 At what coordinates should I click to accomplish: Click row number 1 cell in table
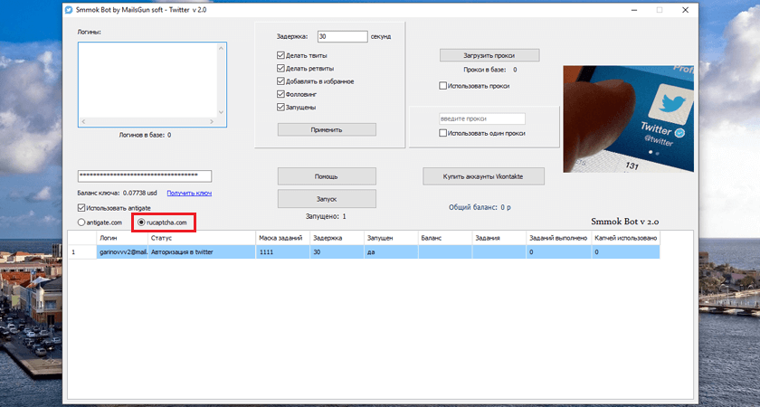[82, 252]
